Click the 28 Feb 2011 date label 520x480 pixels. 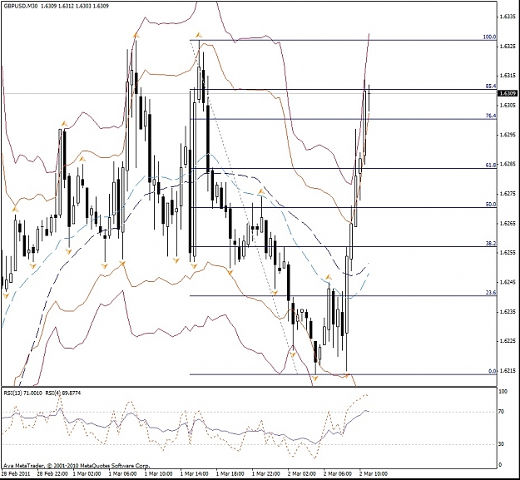pos(15,473)
